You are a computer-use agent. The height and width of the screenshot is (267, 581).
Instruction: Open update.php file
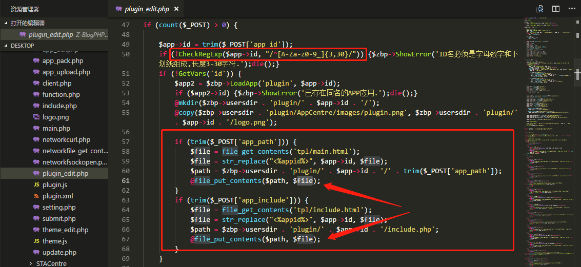tap(59, 253)
